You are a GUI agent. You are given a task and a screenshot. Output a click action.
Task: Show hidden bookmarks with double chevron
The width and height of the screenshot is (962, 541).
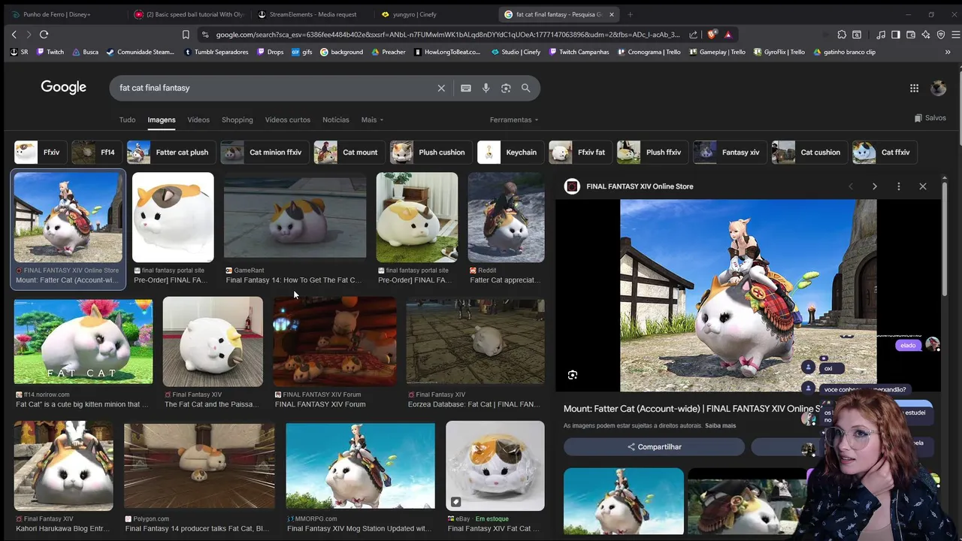pyautogui.click(x=948, y=52)
